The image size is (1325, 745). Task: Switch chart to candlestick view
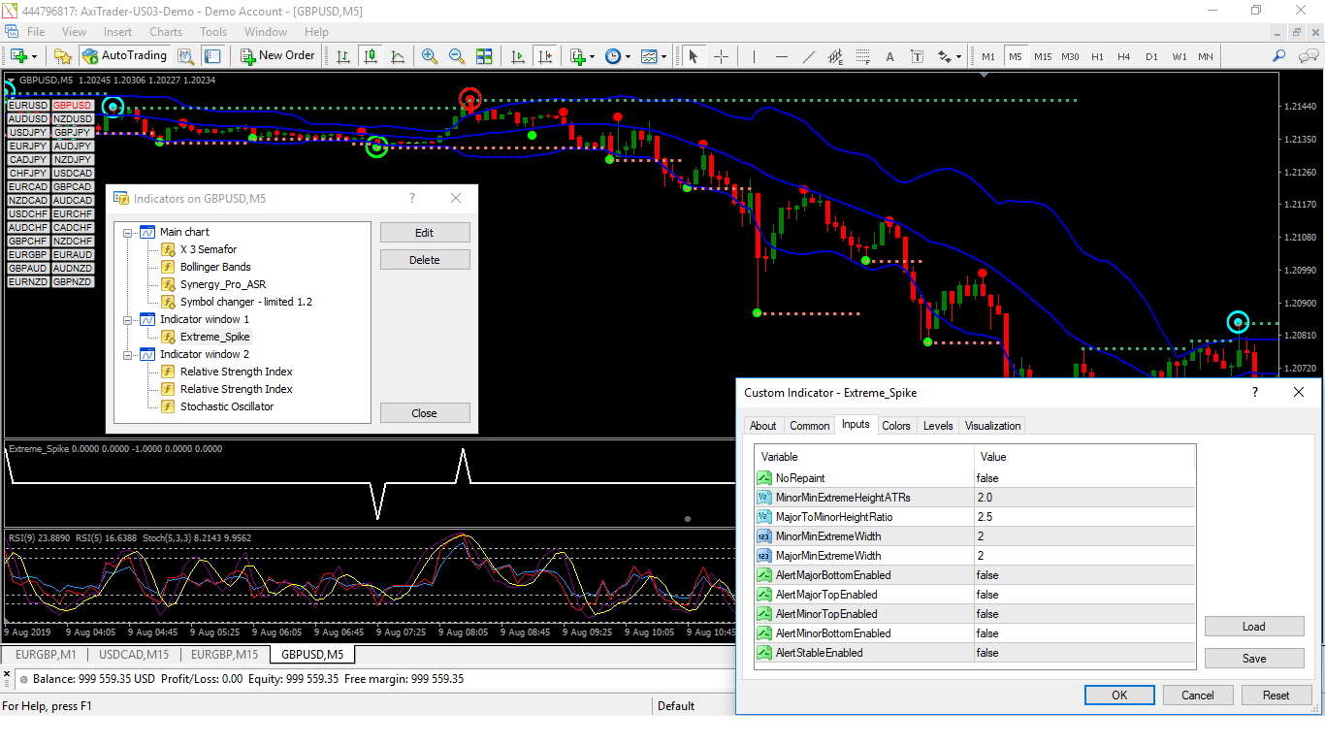[x=371, y=56]
